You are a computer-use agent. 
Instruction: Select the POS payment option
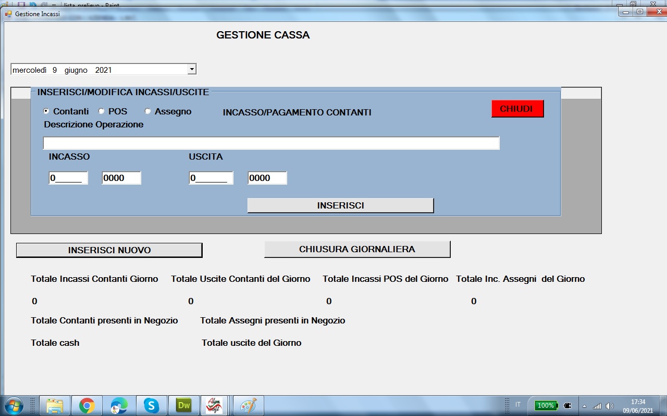pos(102,111)
